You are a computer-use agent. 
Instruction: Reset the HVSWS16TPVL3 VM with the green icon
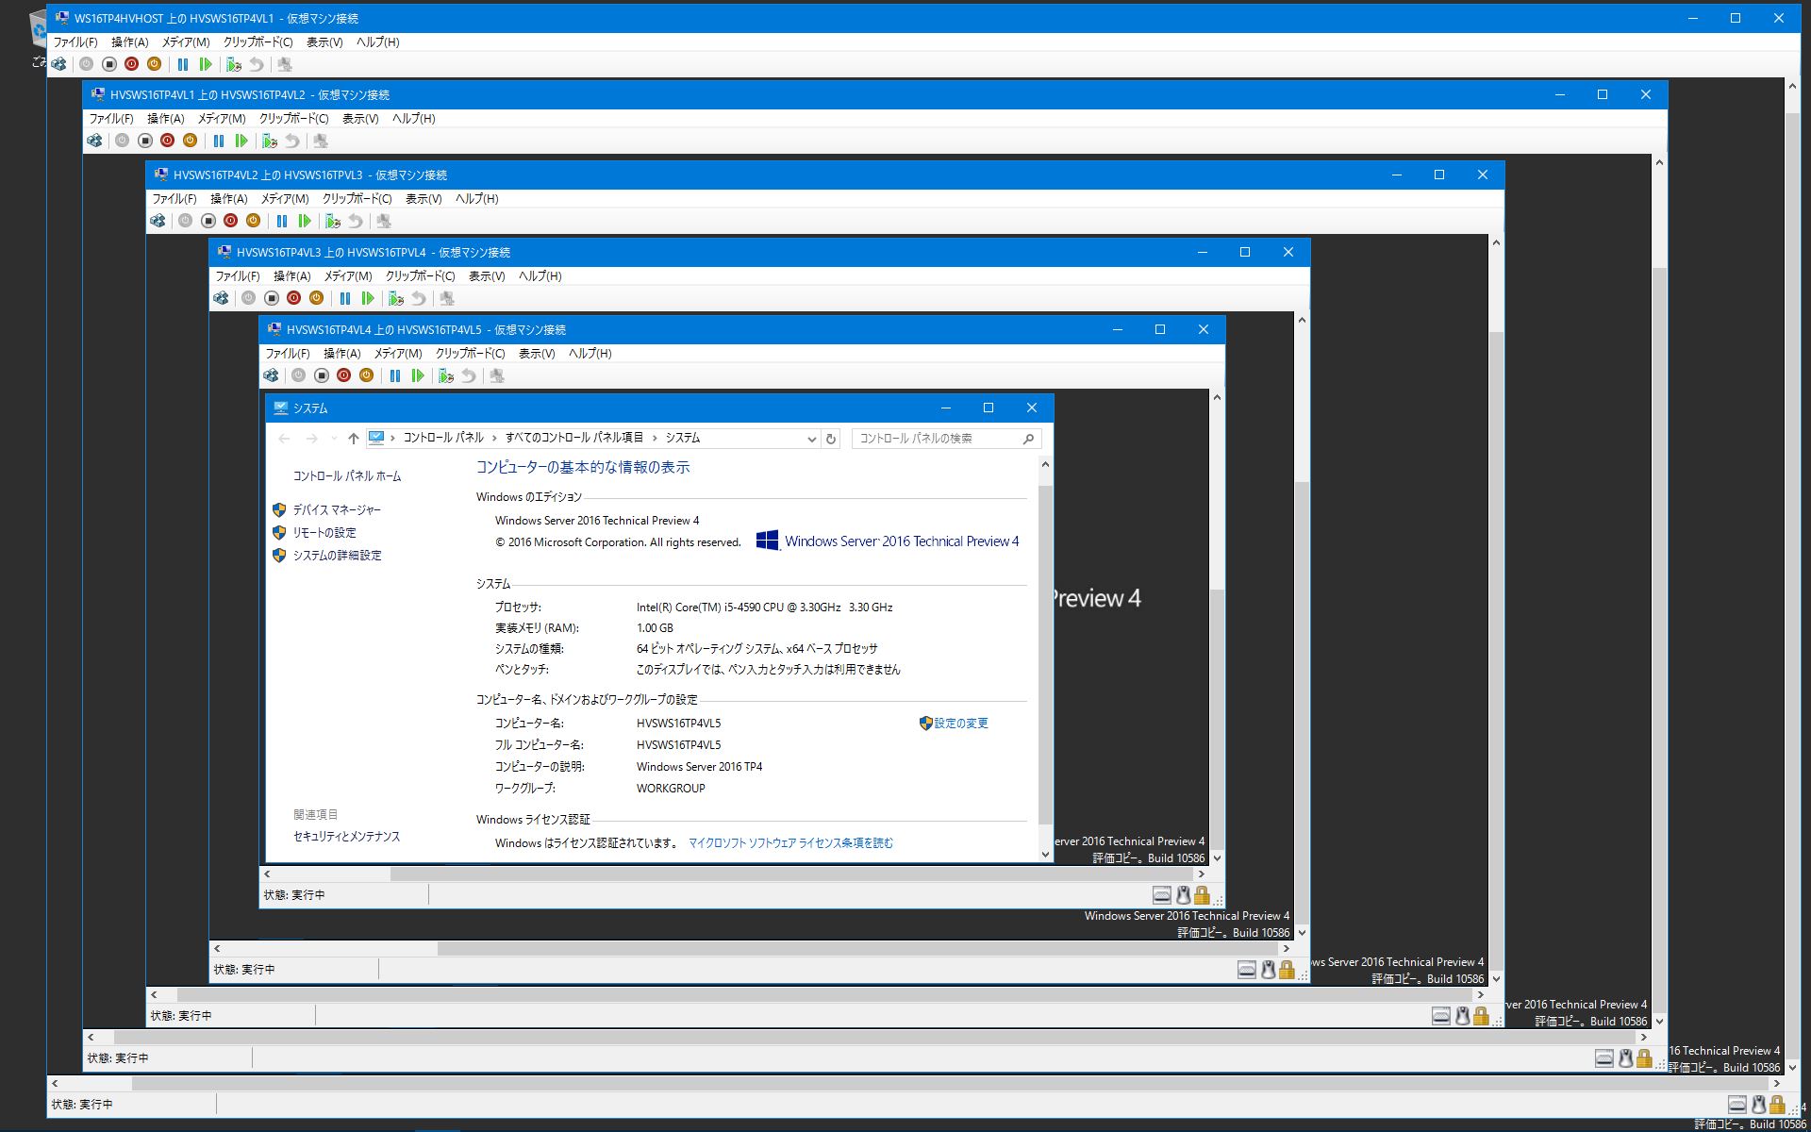coord(305,221)
